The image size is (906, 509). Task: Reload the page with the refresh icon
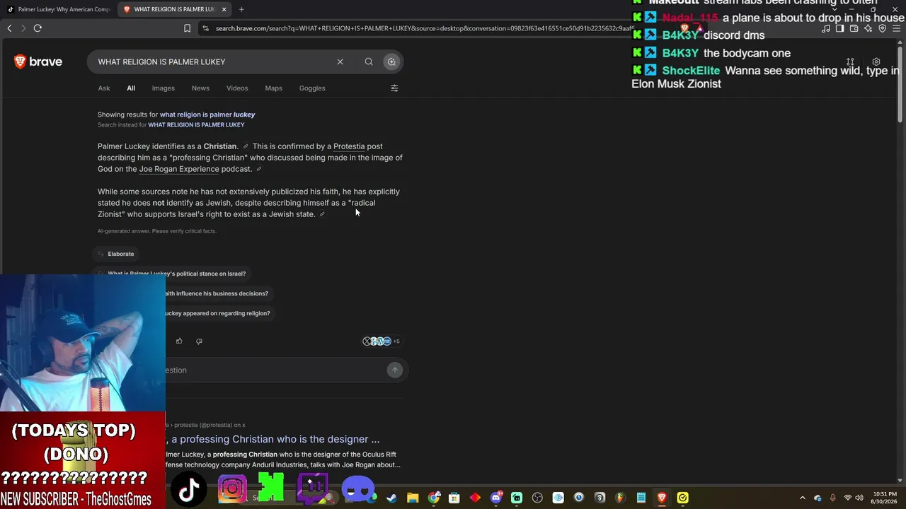tap(38, 28)
